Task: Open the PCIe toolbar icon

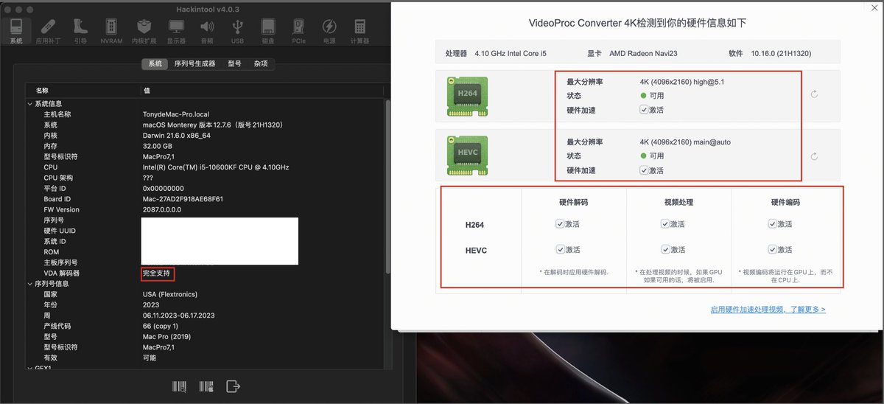Action: coord(299,31)
